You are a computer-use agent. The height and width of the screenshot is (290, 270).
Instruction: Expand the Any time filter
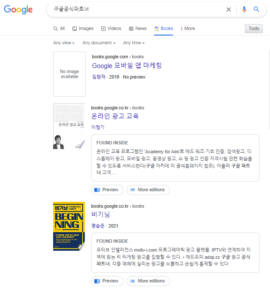click(134, 43)
